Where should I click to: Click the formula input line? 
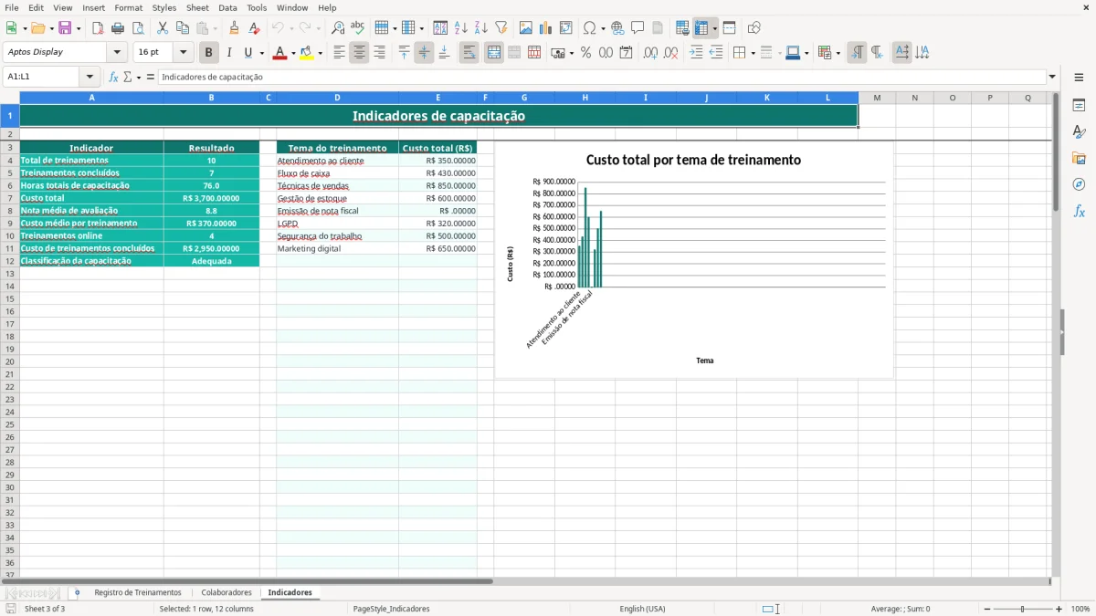[x=602, y=78]
